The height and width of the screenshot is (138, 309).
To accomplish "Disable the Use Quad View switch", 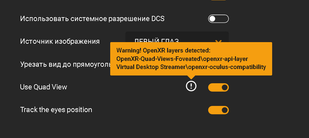I will [218, 87].
